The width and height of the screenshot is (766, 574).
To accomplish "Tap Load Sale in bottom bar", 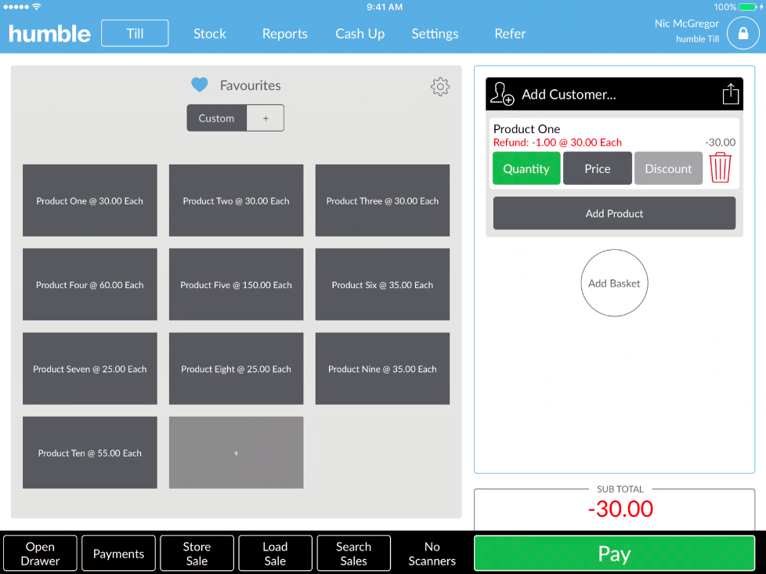I will [x=275, y=553].
